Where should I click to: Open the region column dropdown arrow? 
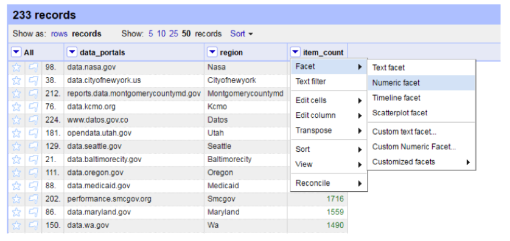212,52
